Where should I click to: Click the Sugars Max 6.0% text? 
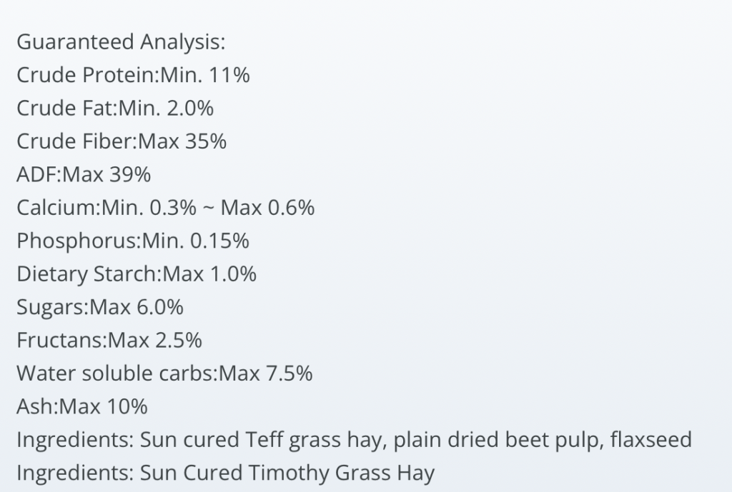[100, 307]
